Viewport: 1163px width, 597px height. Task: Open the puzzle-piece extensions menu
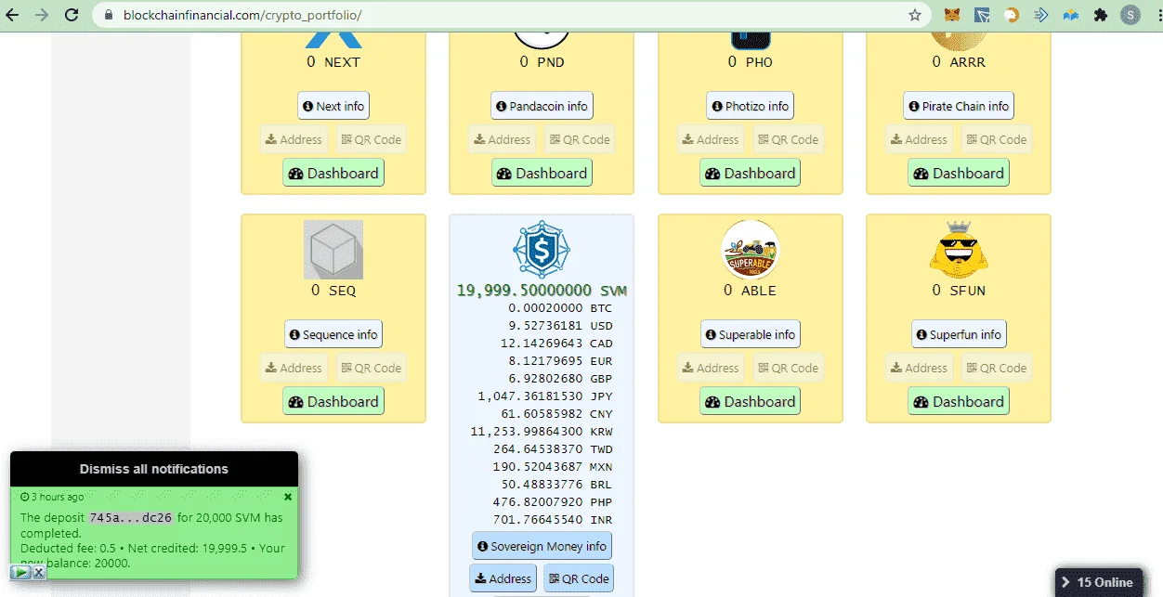click(1101, 15)
